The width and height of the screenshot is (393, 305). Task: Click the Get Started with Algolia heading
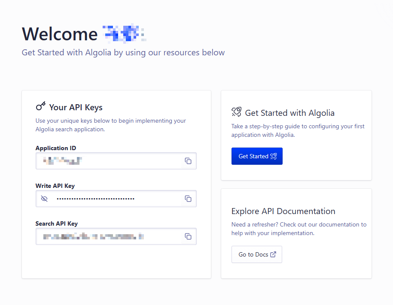pyautogui.click(x=290, y=113)
